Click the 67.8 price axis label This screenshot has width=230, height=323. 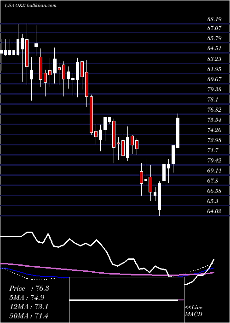(x=213, y=181)
